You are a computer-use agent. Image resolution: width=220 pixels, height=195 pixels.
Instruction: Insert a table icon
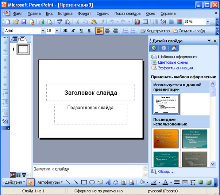145,22
